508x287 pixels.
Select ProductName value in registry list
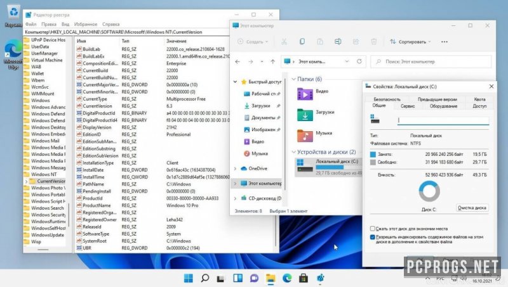point(97,205)
